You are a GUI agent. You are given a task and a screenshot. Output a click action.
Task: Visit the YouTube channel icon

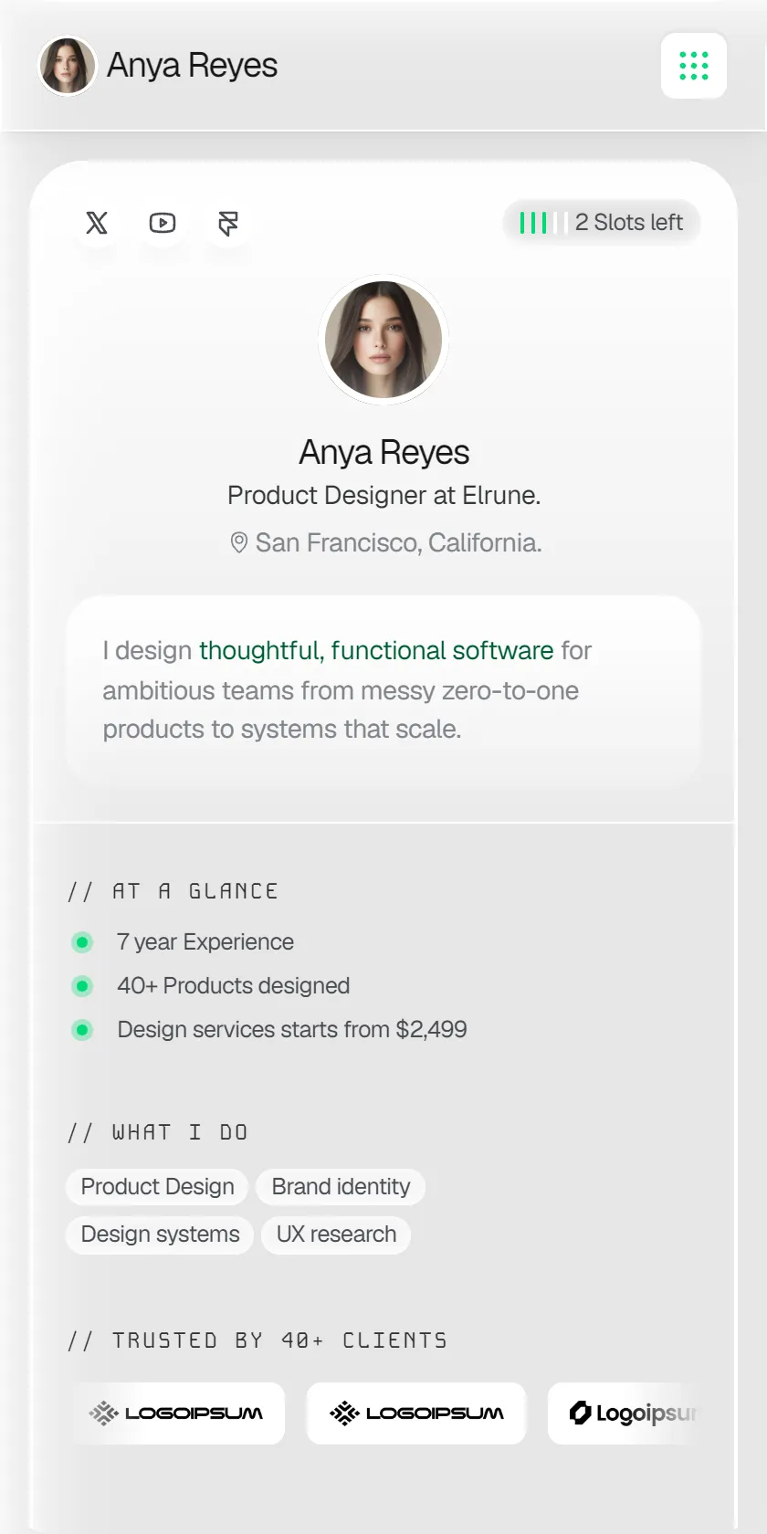coord(163,223)
